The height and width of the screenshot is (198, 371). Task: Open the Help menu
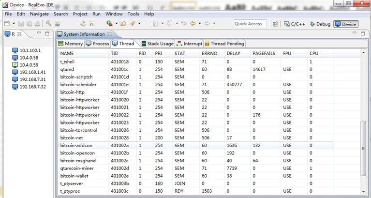(x=149, y=14)
